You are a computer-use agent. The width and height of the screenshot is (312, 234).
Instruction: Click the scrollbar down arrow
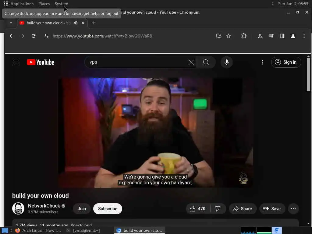click(308, 224)
